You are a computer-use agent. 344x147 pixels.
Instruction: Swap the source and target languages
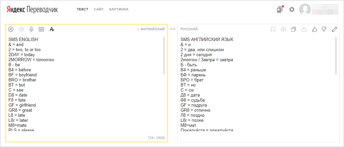(x=173, y=29)
